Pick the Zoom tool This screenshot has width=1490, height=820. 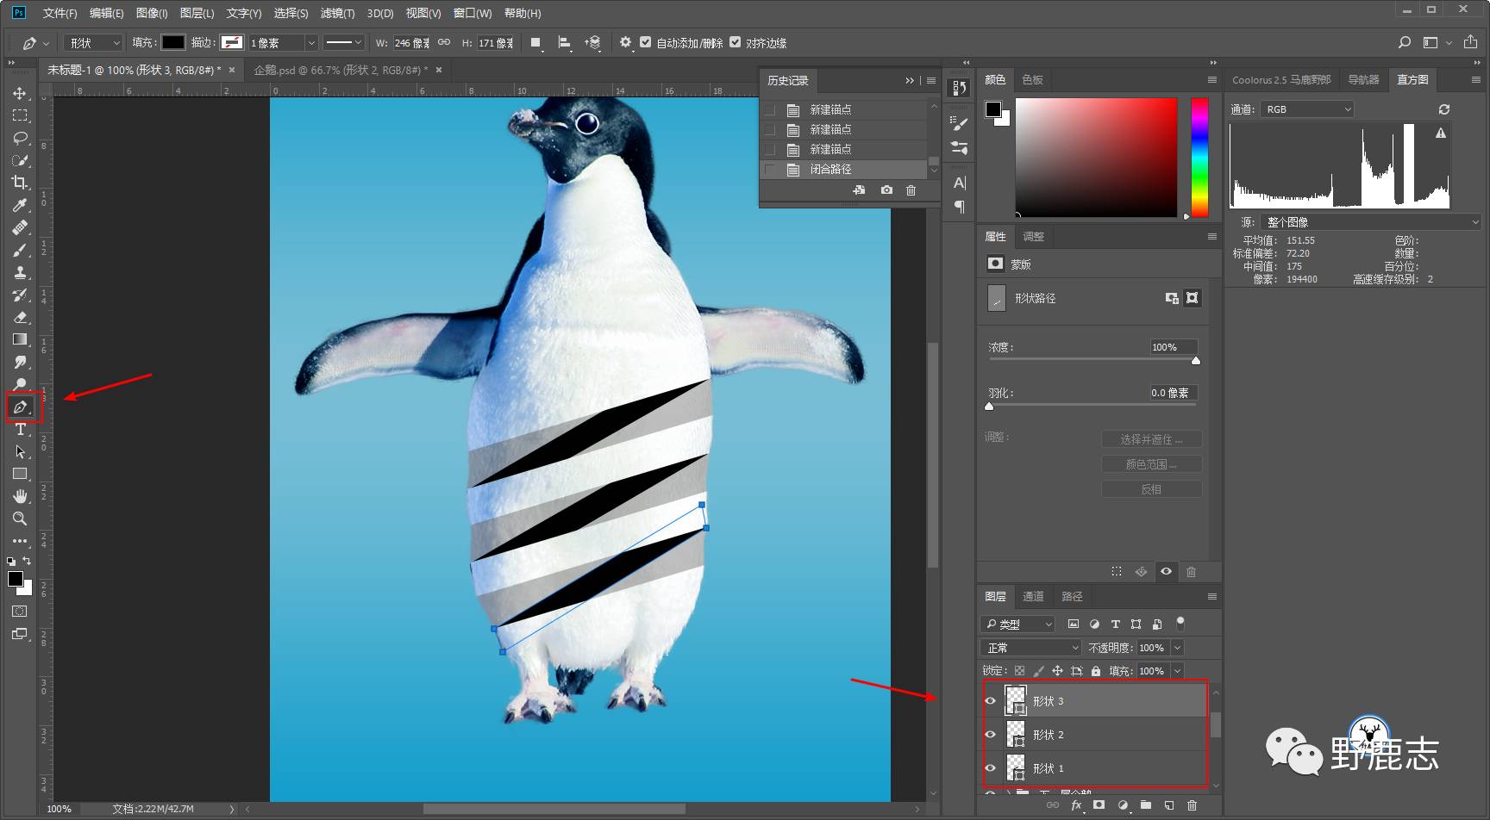pos(20,519)
